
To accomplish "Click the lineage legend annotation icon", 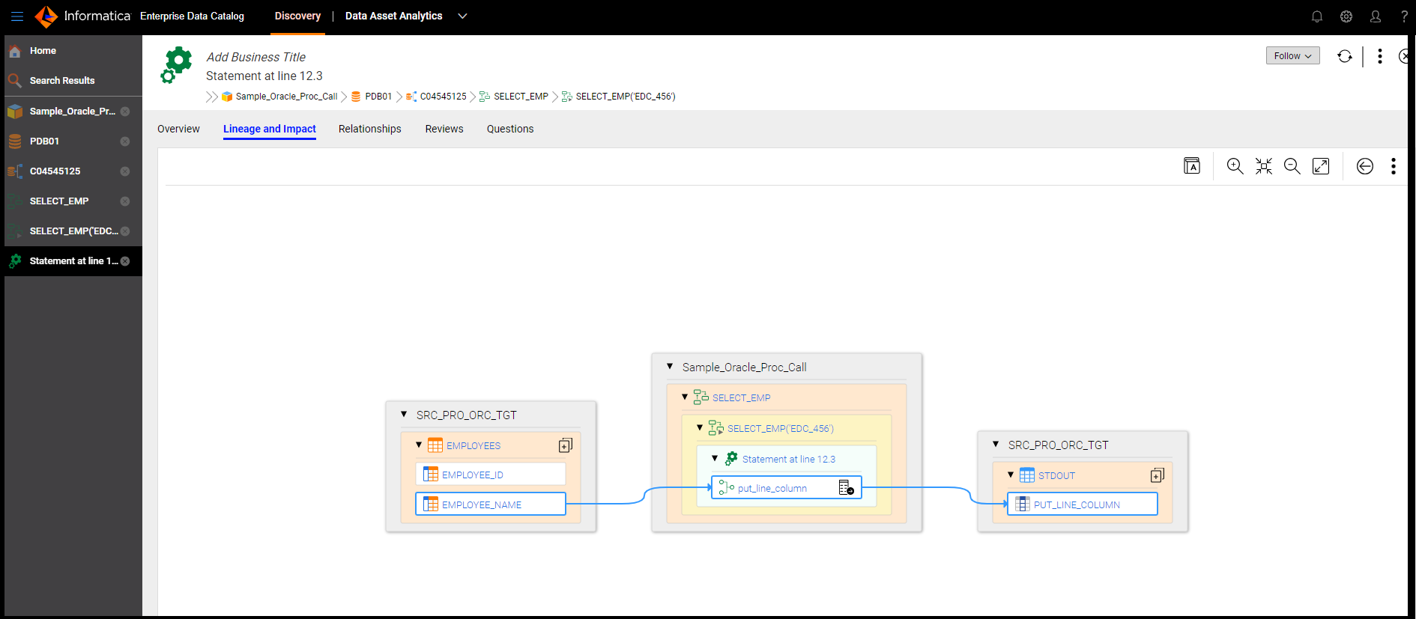I will coord(1192,166).
